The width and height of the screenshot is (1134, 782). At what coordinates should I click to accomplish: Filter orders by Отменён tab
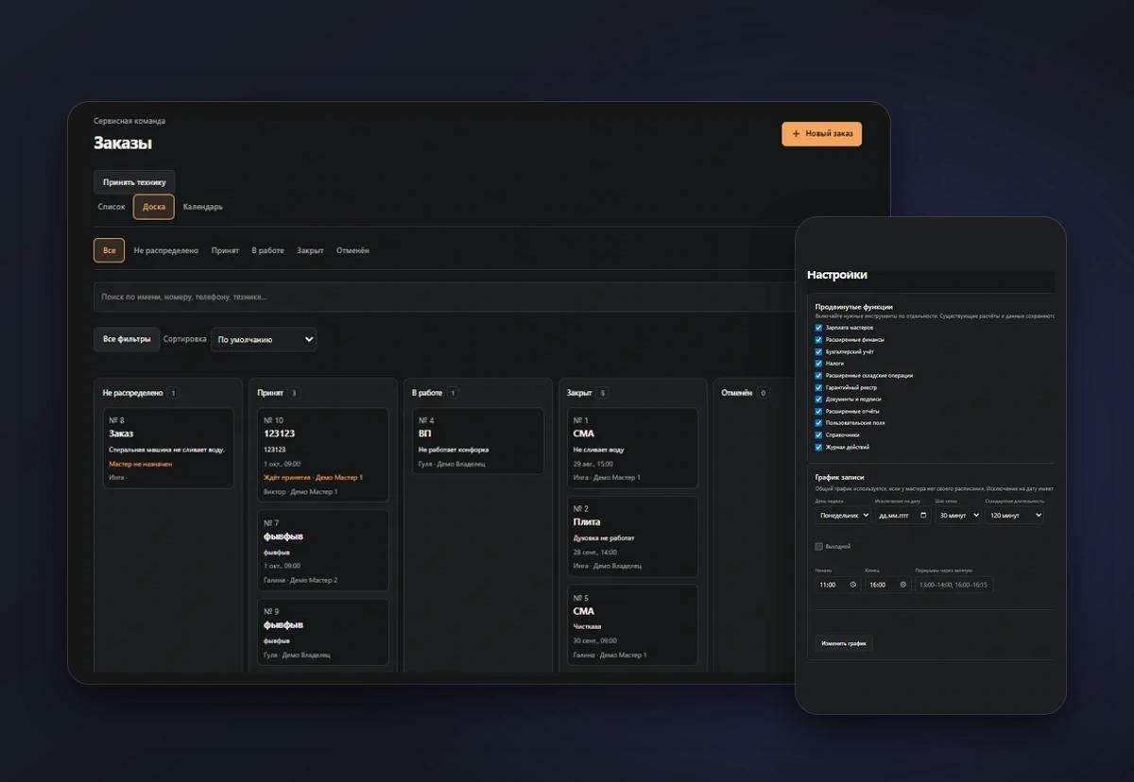point(352,250)
